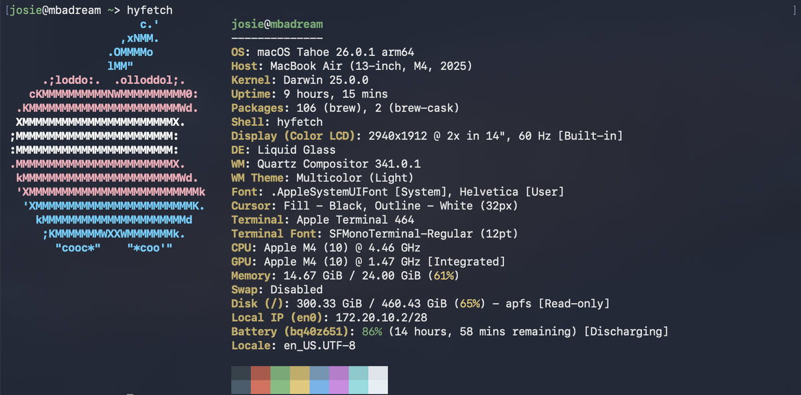This screenshot has width=801, height=395.
Task: Click the '[Read-only]' disk flag text
Action: click(x=574, y=304)
